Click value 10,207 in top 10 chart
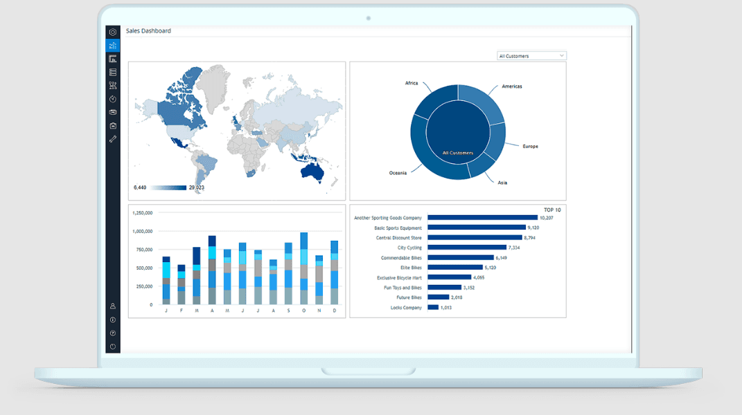 tap(547, 218)
